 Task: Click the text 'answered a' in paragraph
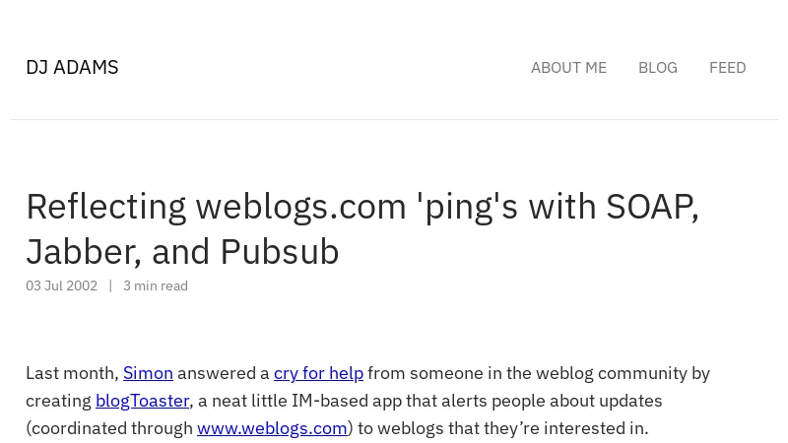click(223, 373)
